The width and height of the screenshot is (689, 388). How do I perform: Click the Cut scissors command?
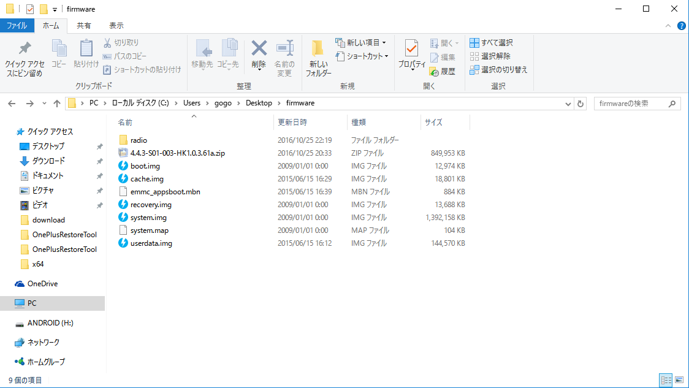(x=121, y=43)
